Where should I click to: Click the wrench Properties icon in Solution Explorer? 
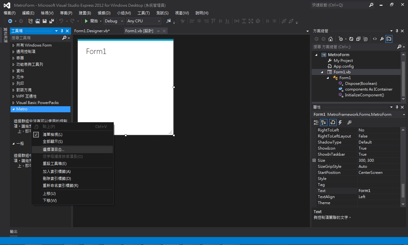coord(382,39)
